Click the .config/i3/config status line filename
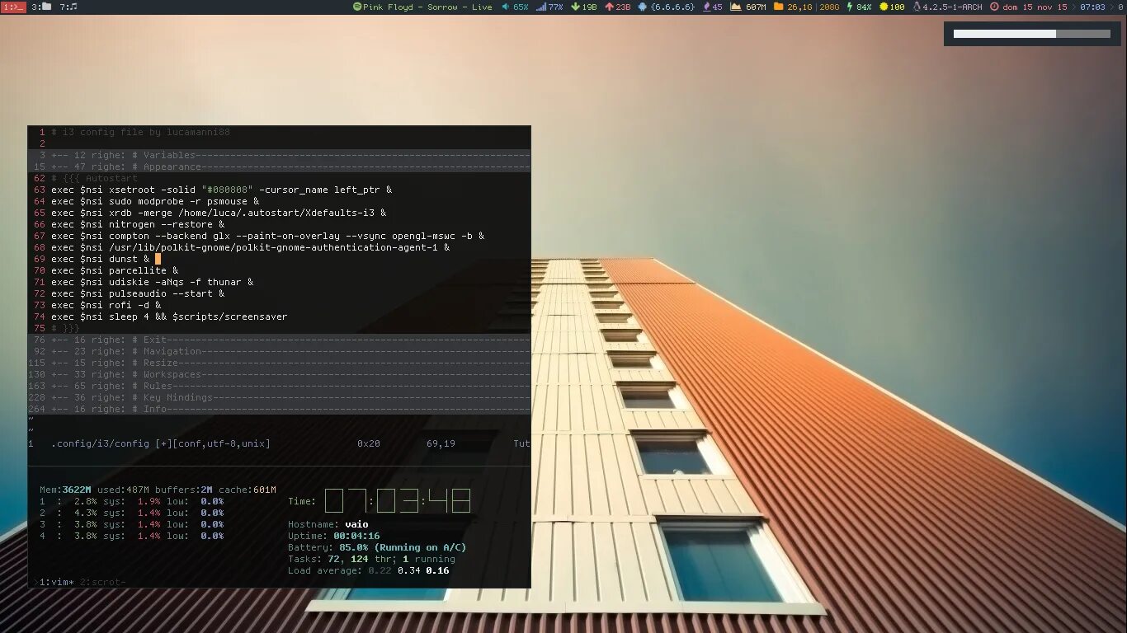This screenshot has width=1127, height=633. click(101, 443)
